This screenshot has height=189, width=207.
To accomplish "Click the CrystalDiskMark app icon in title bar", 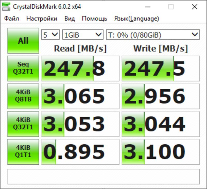I will (x=6, y=7).
